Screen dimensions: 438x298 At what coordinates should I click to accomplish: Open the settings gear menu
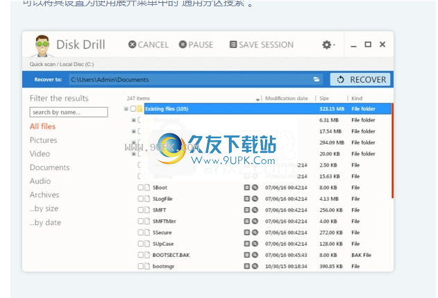pos(328,44)
